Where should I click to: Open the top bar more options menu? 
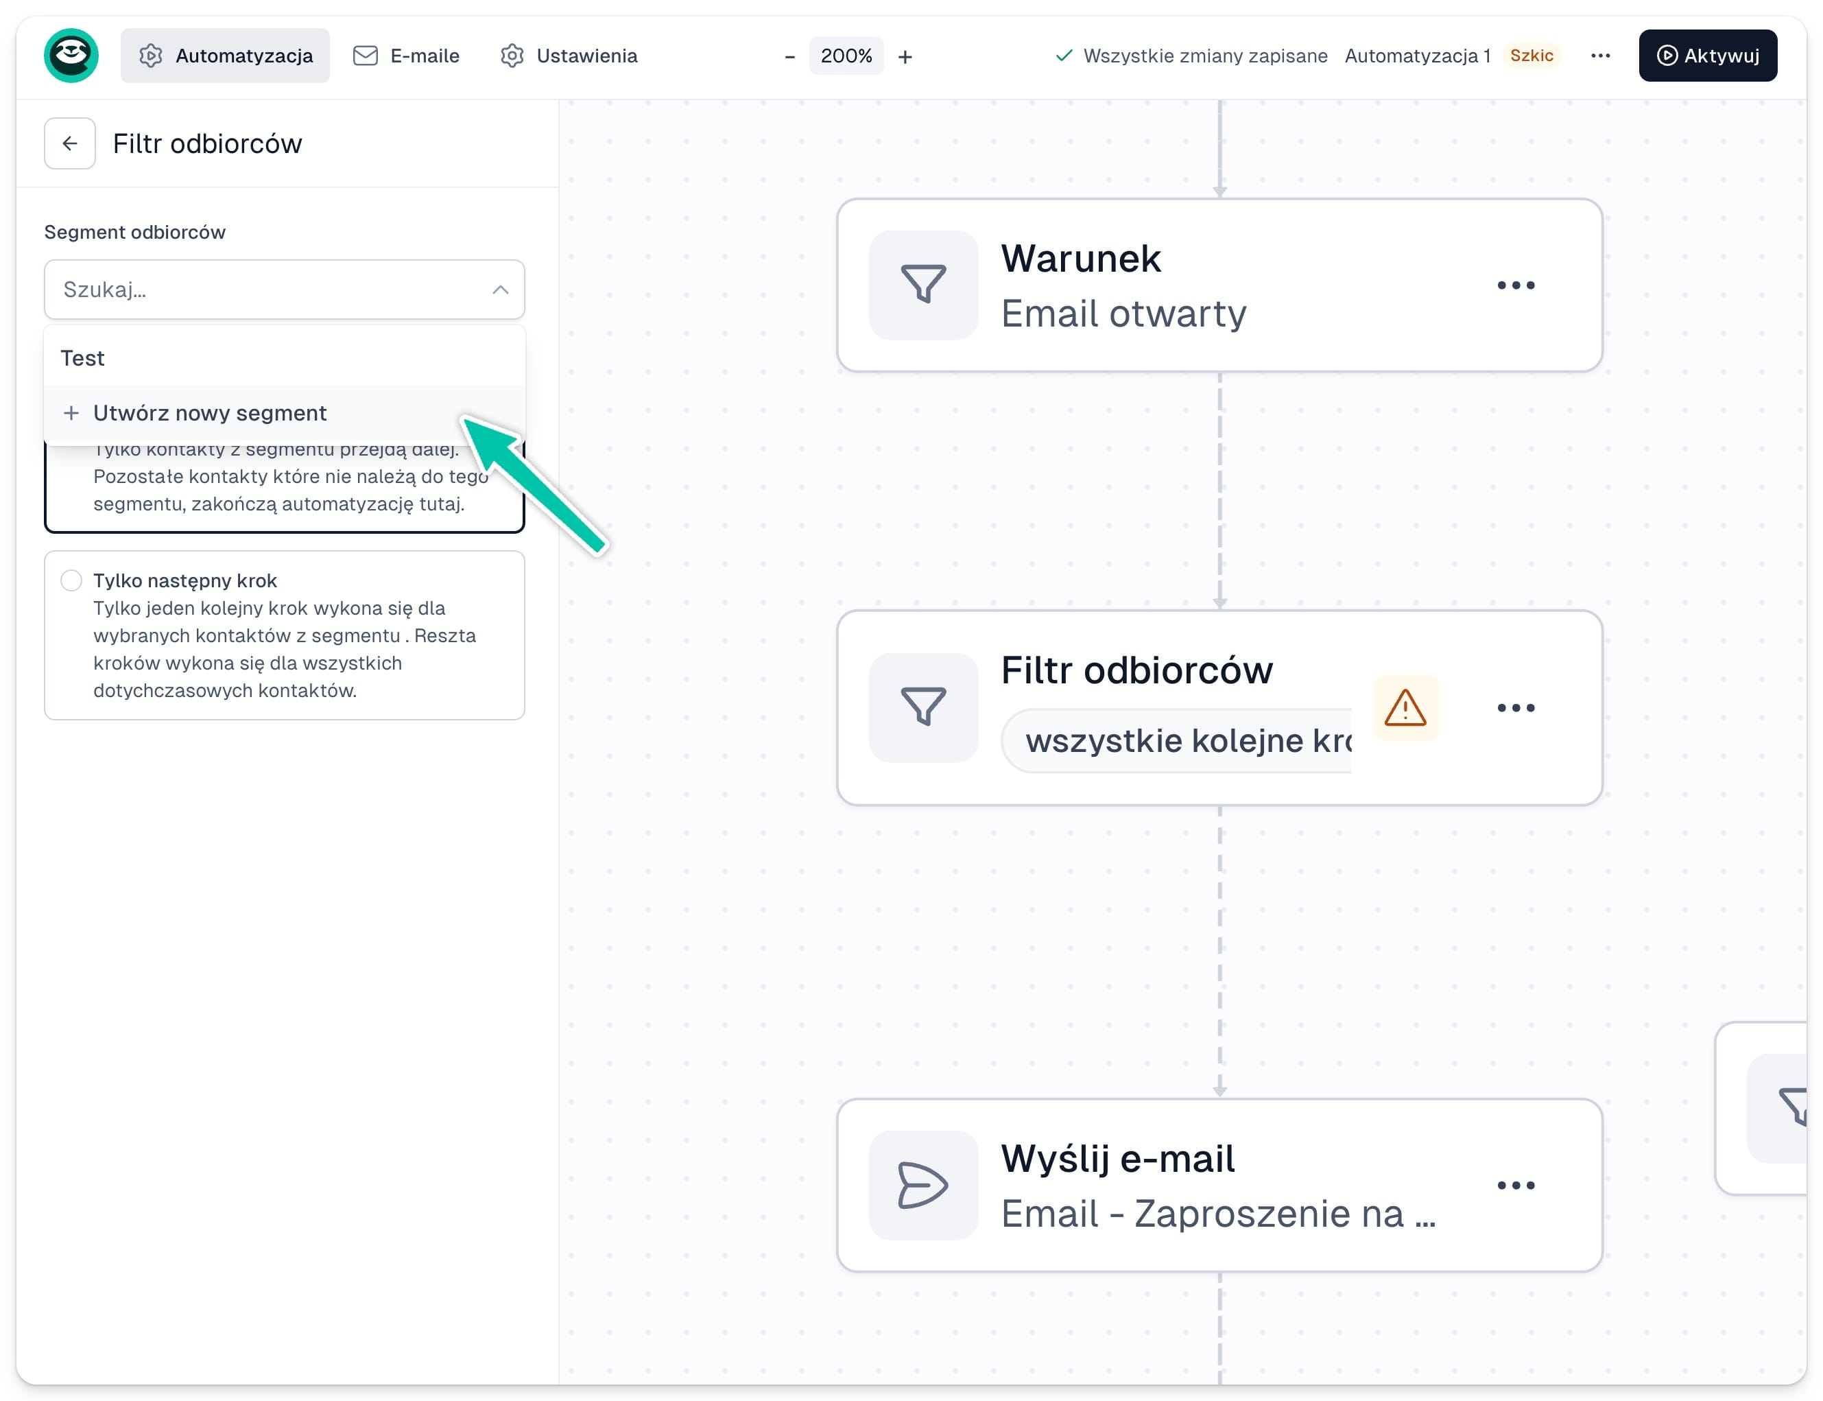(1600, 56)
